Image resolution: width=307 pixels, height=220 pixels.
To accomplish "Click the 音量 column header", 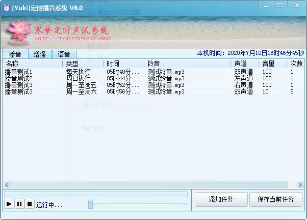I will click(273, 64).
